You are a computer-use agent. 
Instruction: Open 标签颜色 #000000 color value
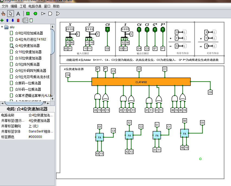[41, 137]
